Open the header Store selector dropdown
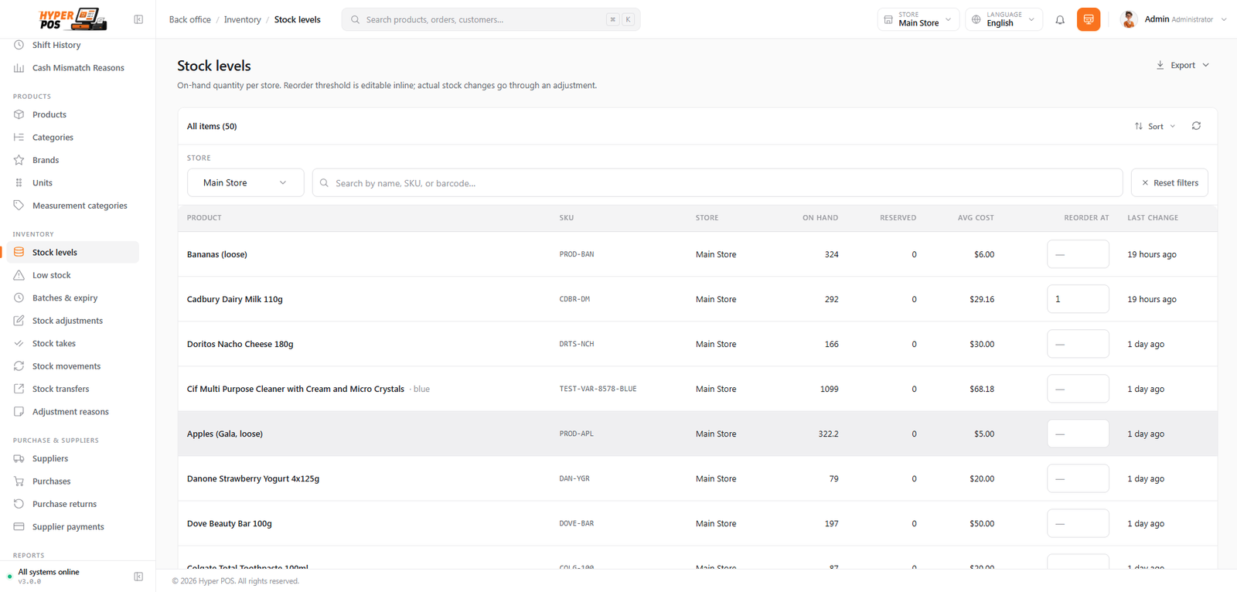 [x=918, y=19]
